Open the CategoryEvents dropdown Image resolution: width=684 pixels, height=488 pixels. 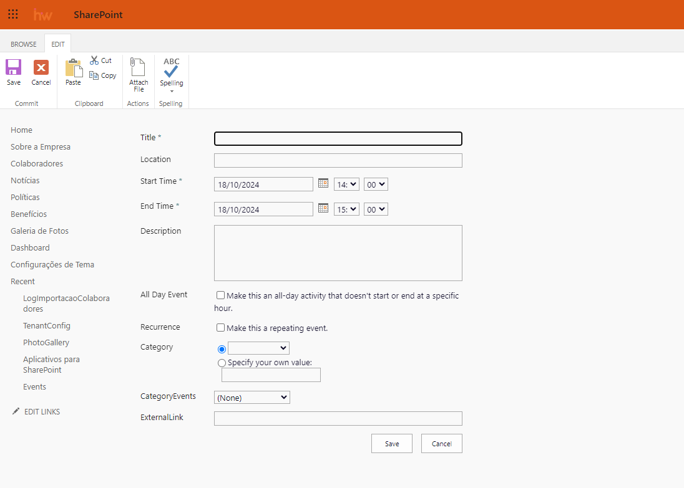[x=252, y=398]
